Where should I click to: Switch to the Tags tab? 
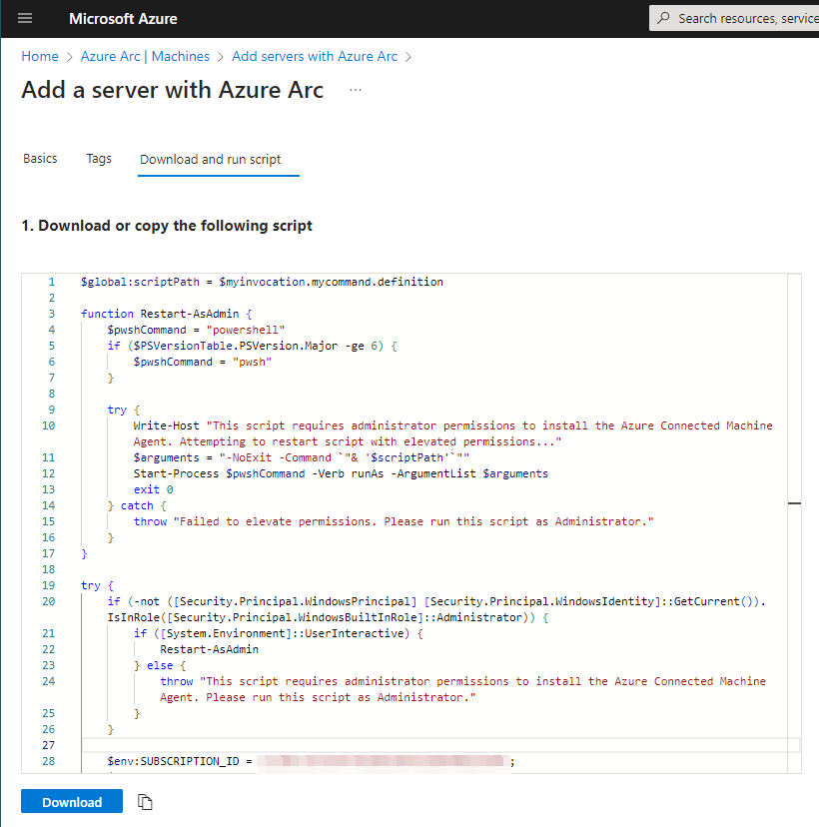99,158
